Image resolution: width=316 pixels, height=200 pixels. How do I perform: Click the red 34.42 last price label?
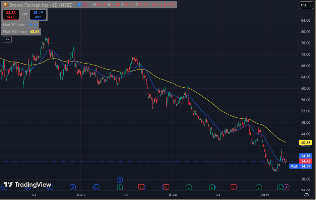(x=307, y=161)
